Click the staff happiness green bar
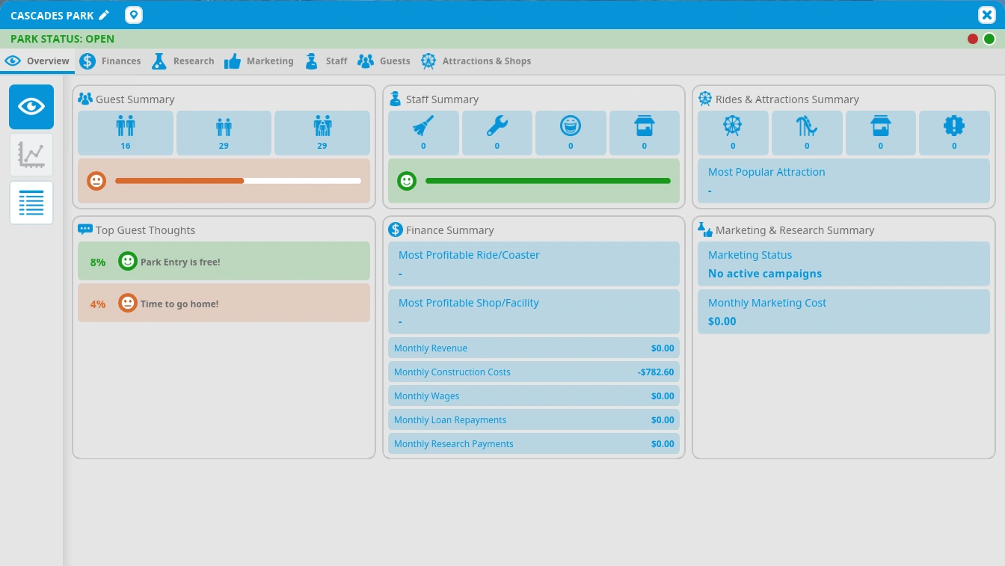 (x=548, y=181)
